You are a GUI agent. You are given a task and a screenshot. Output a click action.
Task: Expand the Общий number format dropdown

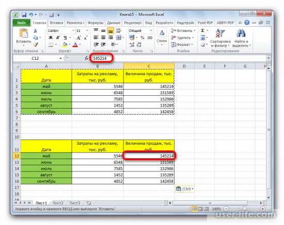[x=151, y=30]
